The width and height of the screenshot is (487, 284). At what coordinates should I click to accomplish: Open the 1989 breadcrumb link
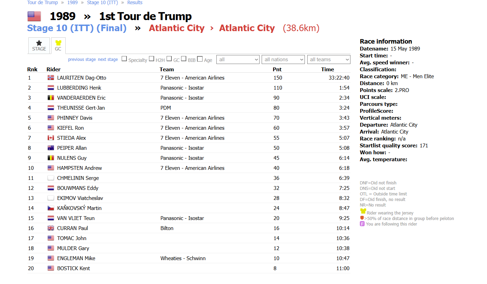click(72, 2)
